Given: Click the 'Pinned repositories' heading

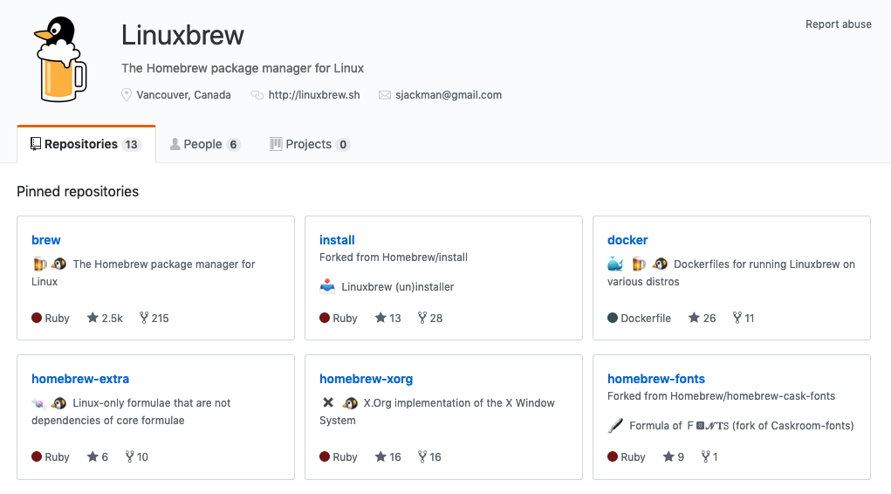Looking at the screenshot, I should [x=78, y=191].
